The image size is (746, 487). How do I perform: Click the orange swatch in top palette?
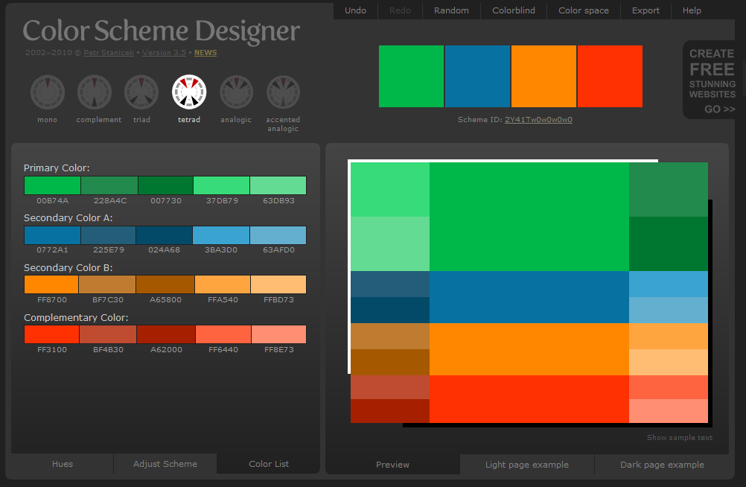[x=543, y=76]
